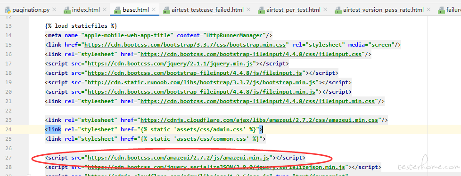Close the airtest_per_test.html tab

325,10
